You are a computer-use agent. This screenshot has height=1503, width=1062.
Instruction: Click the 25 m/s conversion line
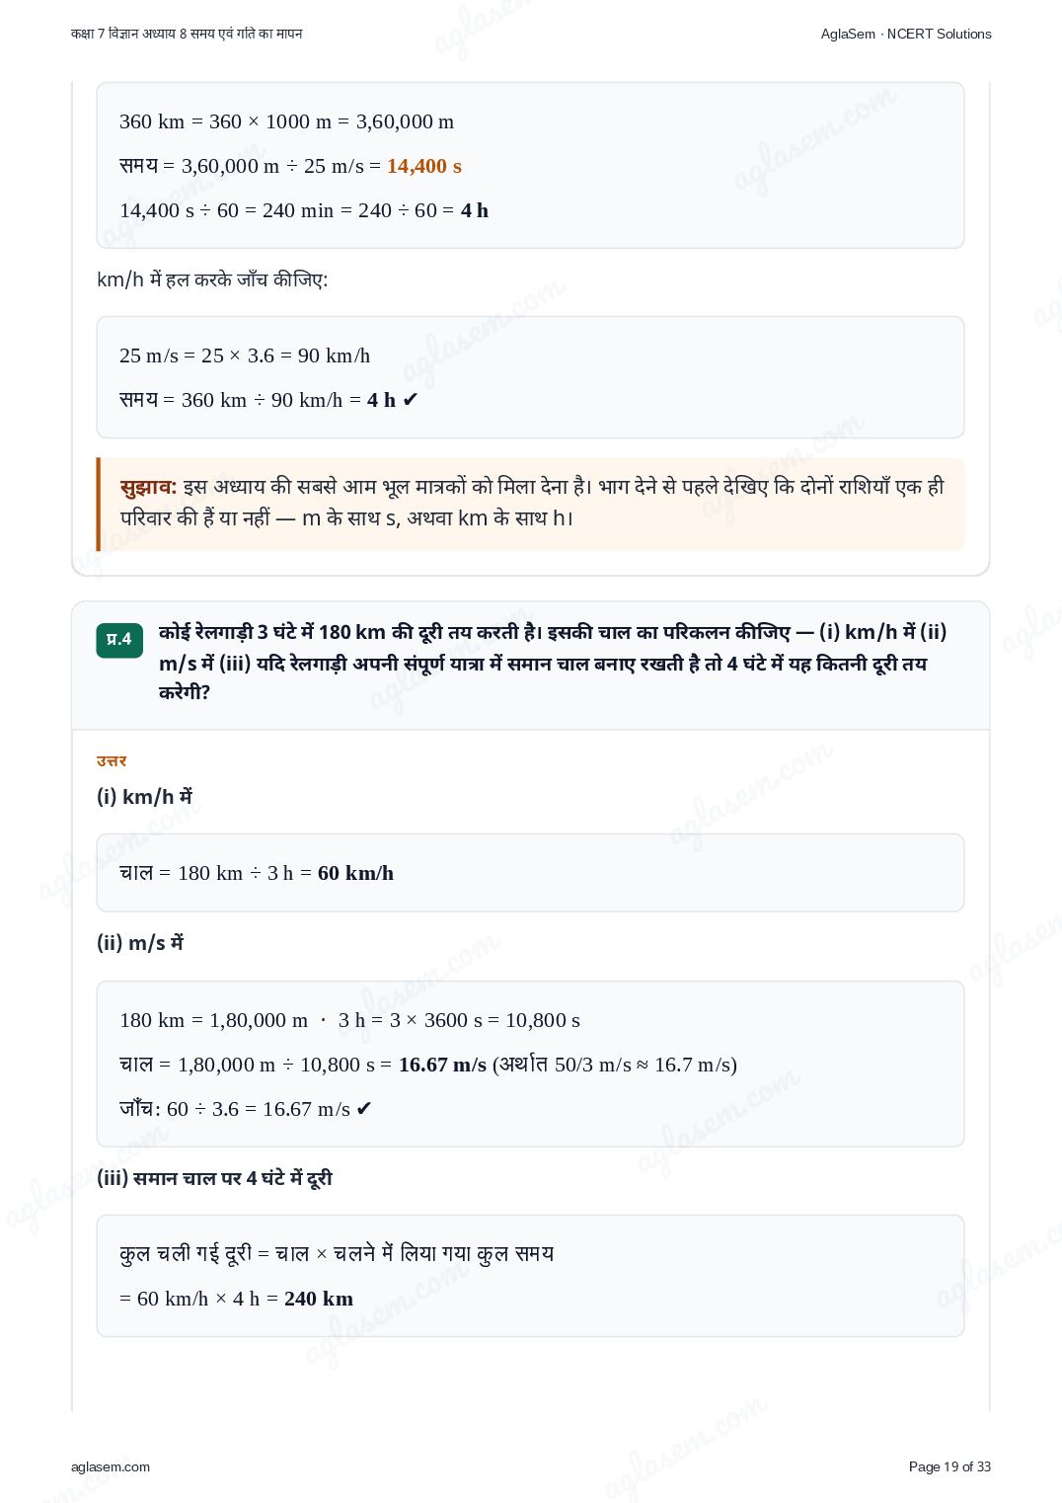(245, 356)
